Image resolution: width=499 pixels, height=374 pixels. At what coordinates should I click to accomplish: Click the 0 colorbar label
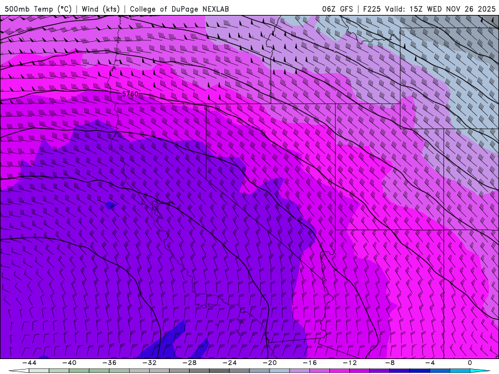[470, 363]
